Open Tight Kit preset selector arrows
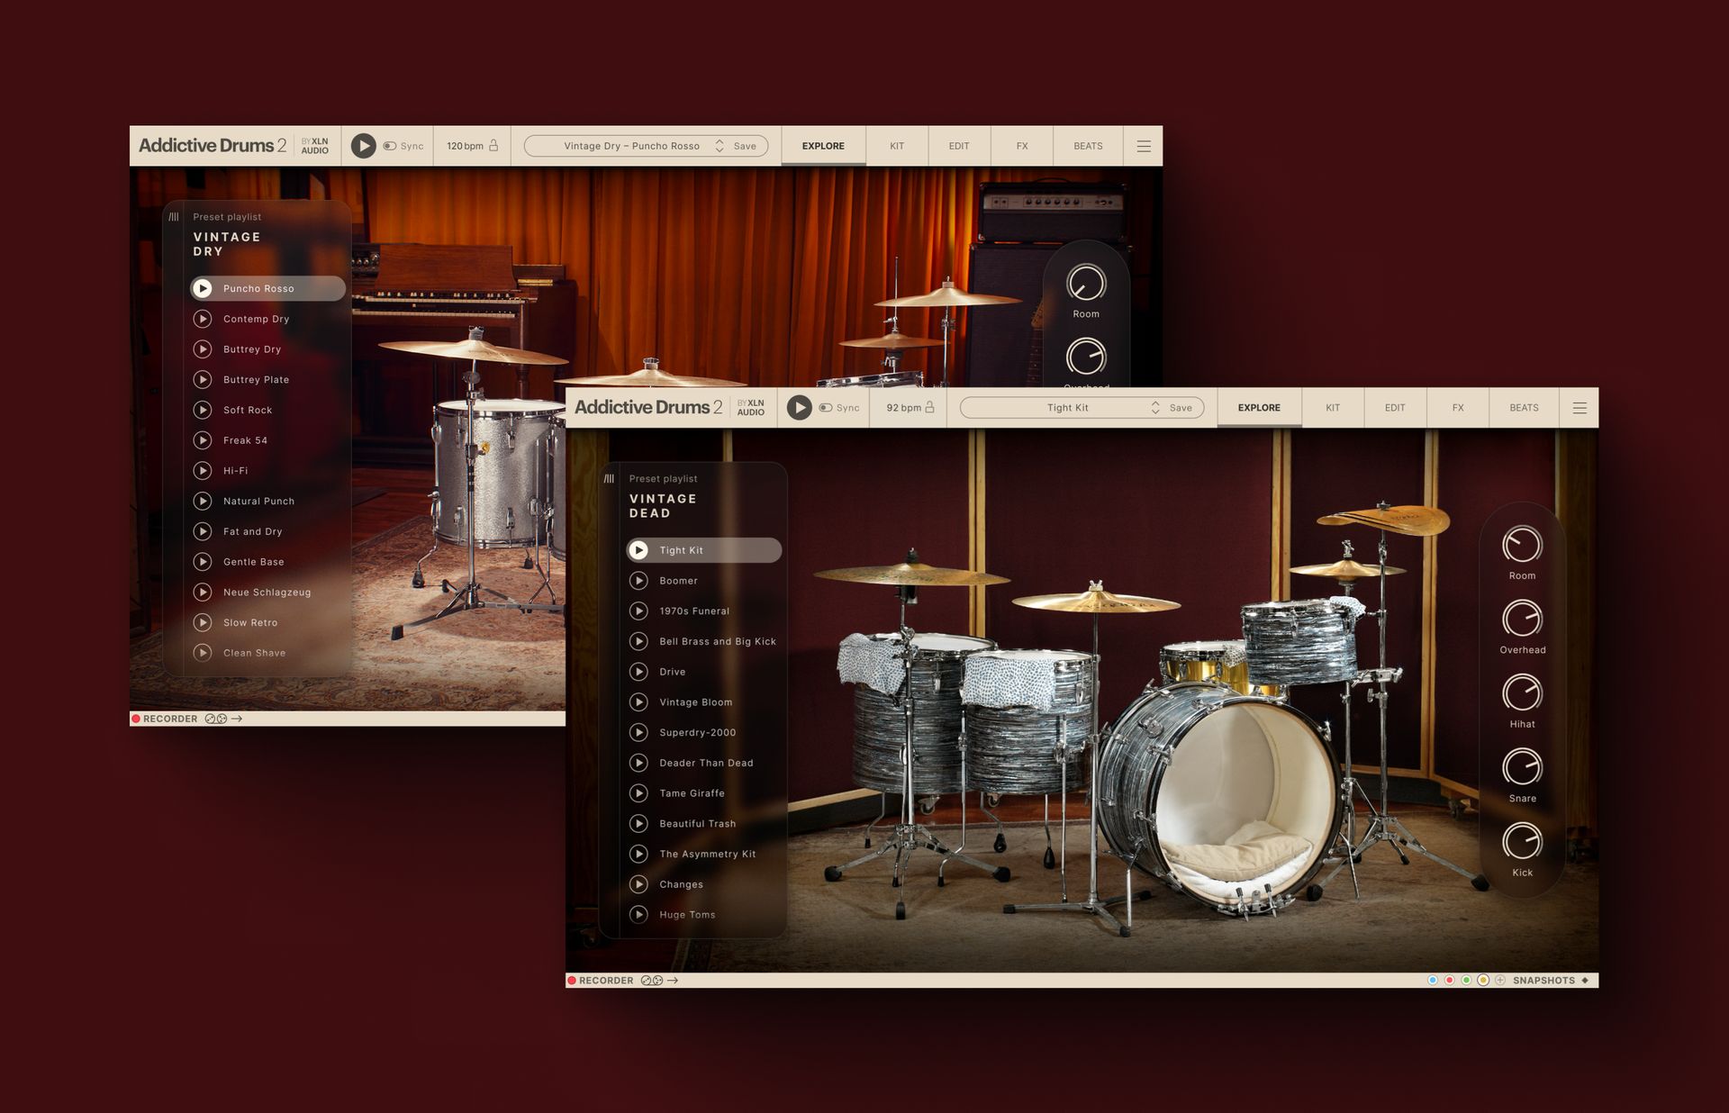The image size is (1729, 1113). pos(1155,408)
